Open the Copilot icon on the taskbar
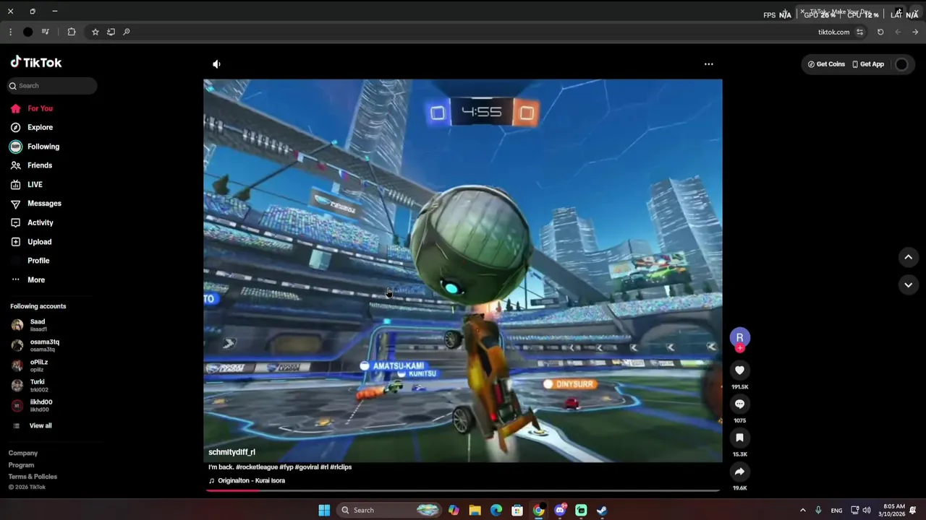The height and width of the screenshot is (520, 926). pyautogui.click(x=454, y=511)
